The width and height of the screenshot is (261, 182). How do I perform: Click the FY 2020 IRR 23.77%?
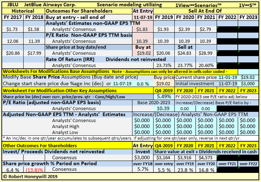tap(185, 65)
